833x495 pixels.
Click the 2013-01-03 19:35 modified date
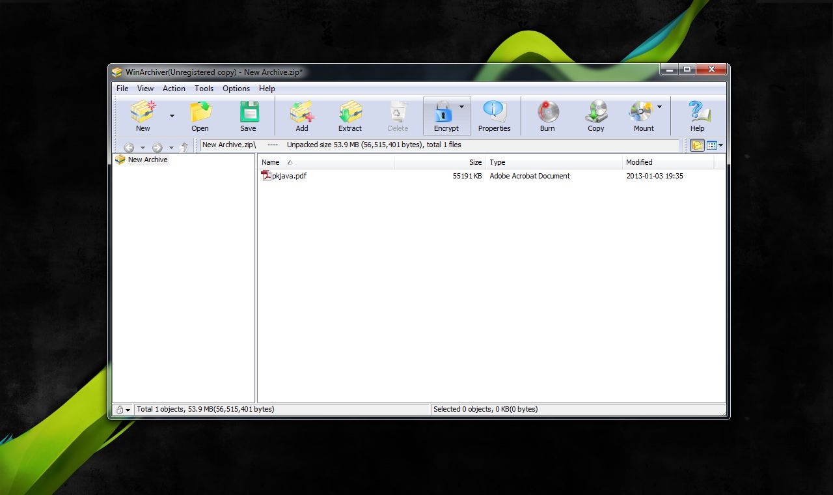655,176
